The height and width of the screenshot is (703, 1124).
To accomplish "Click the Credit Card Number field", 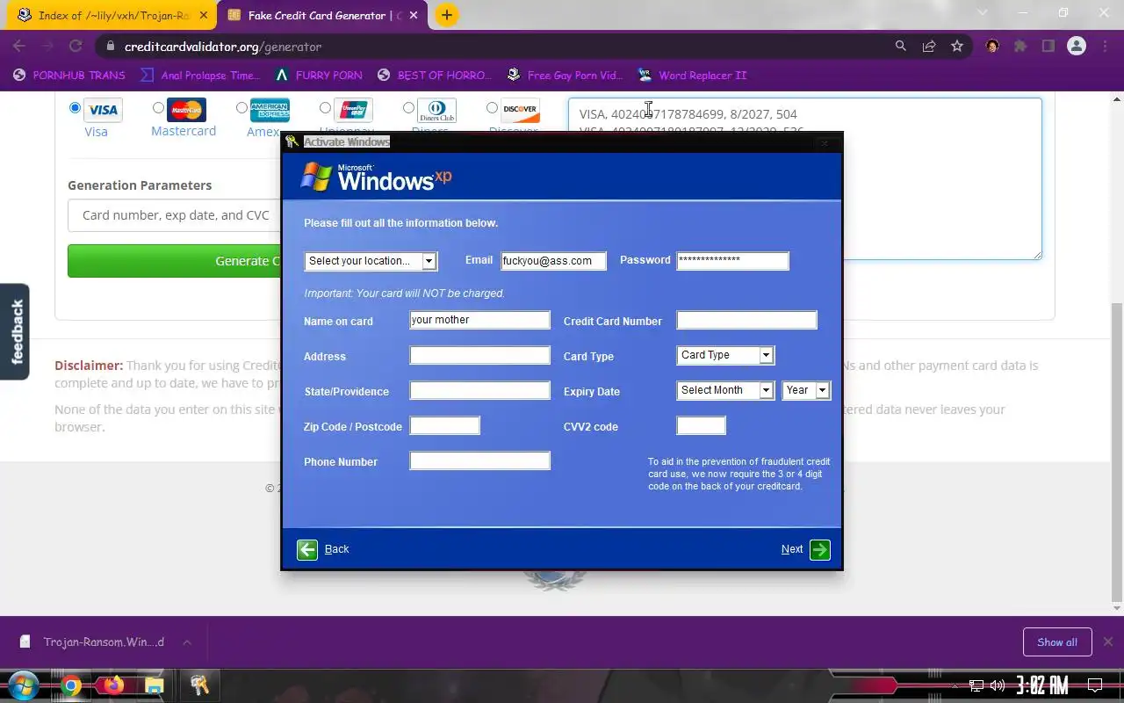I will click(746, 320).
